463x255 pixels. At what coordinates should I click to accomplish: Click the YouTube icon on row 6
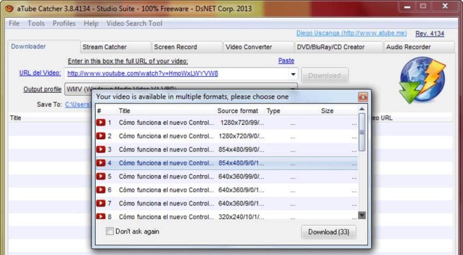tap(101, 190)
